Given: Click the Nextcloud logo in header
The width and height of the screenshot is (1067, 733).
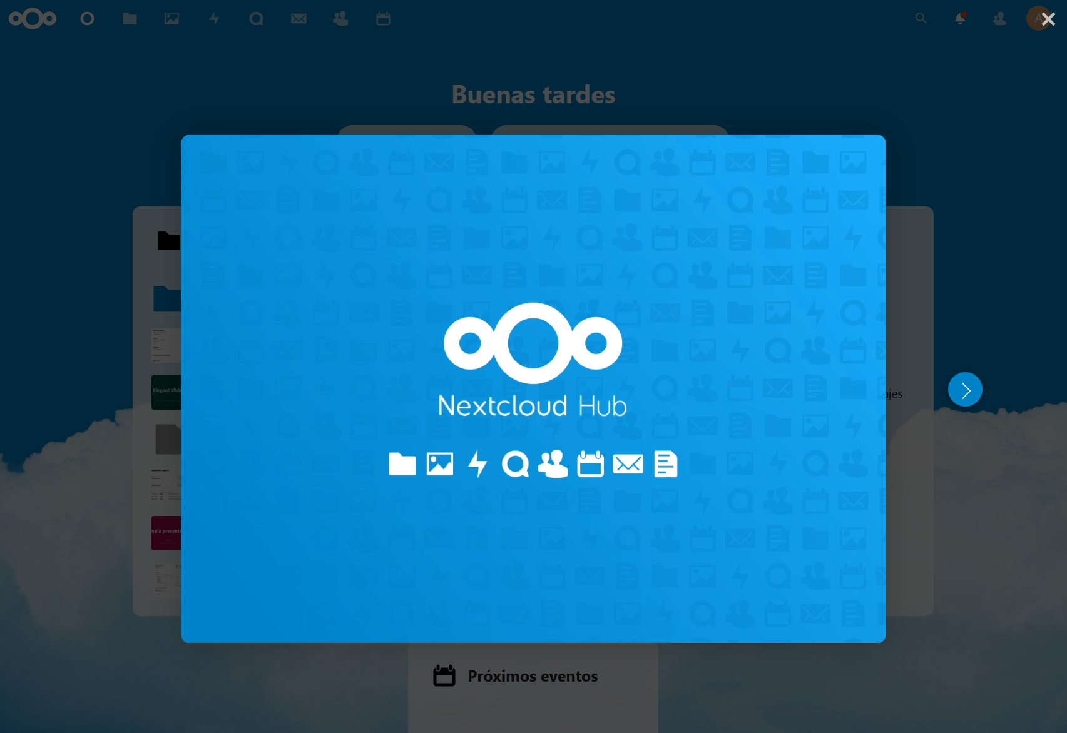Looking at the screenshot, I should (x=33, y=19).
